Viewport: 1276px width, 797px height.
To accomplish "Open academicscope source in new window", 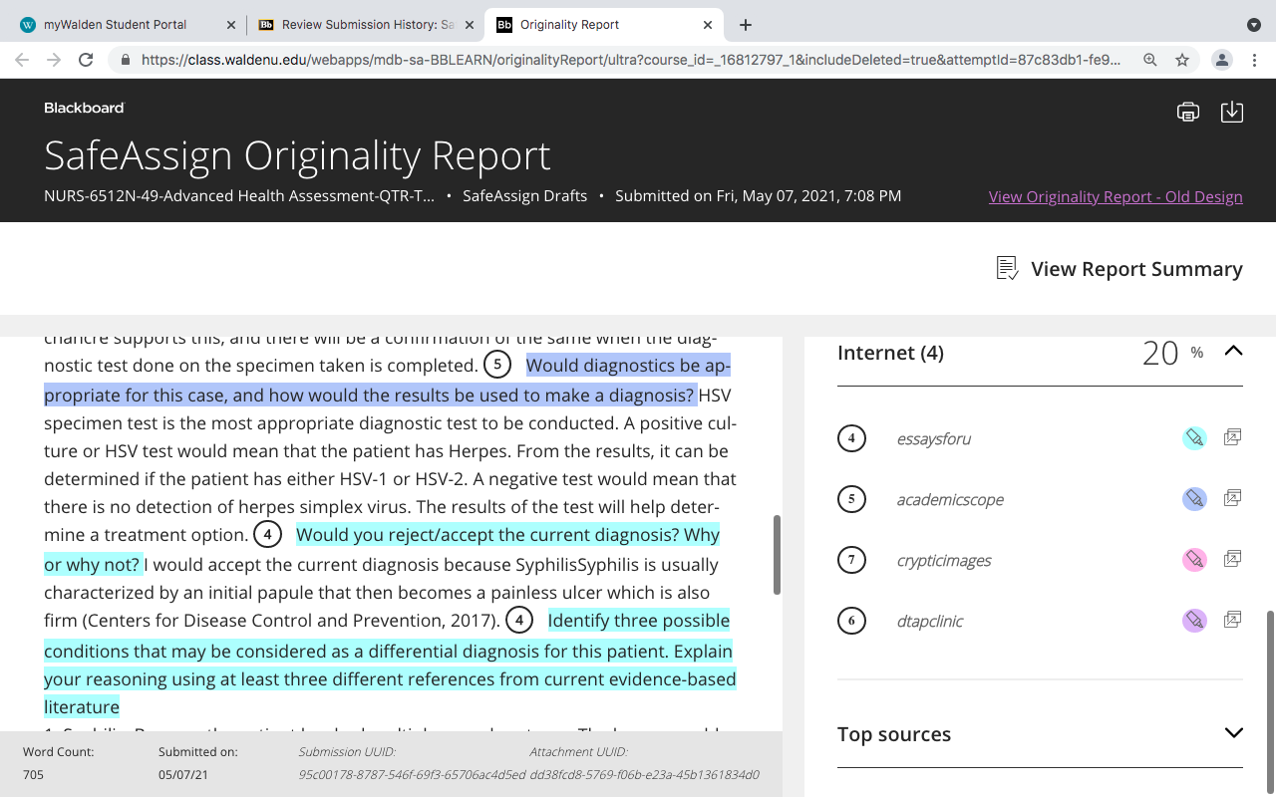I will [1233, 498].
